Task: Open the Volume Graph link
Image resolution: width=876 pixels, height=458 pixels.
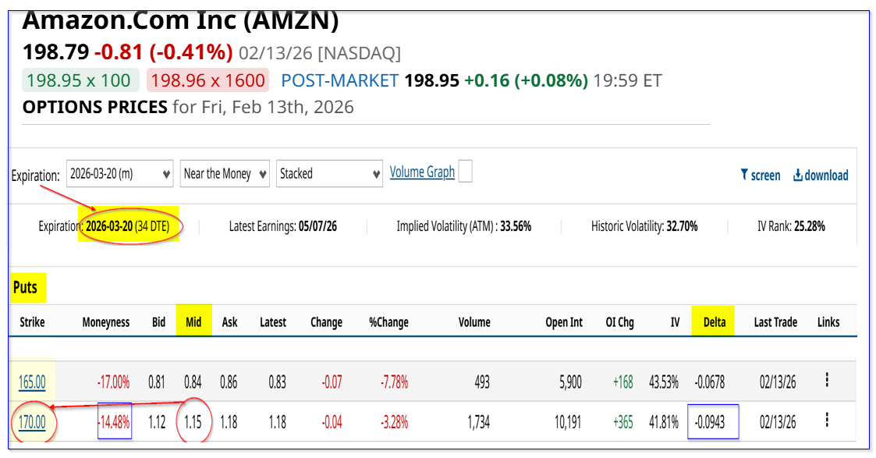Action: 422,172
